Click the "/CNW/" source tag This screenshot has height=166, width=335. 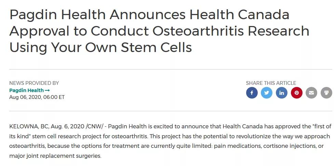[95, 126]
